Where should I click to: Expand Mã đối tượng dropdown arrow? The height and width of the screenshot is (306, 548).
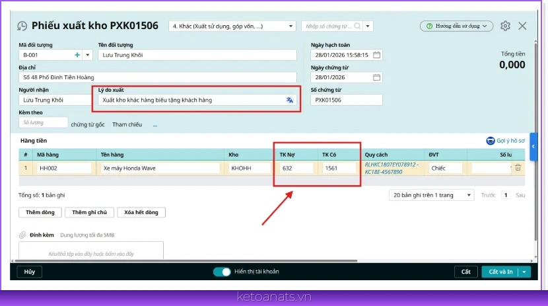point(87,55)
